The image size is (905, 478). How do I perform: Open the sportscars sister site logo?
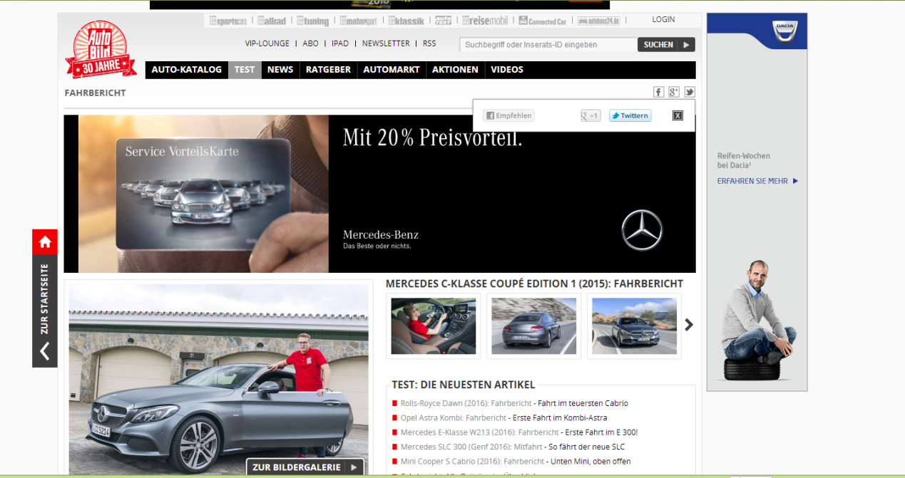(229, 21)
